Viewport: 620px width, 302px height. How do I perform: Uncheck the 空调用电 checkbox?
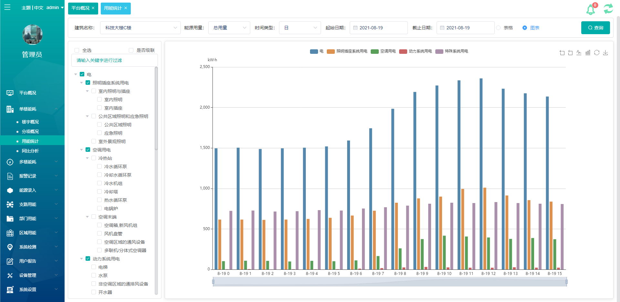tap(88, 150)
